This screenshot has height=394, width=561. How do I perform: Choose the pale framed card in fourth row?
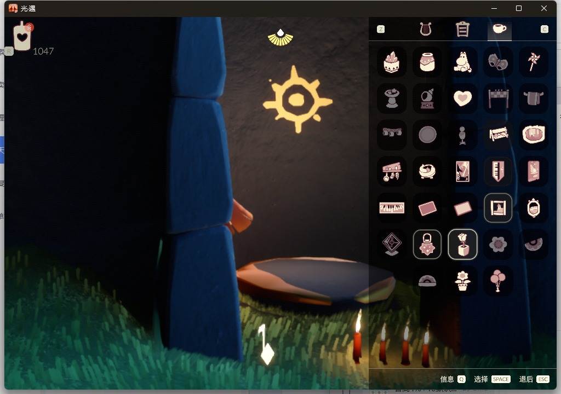click(462, 171)
